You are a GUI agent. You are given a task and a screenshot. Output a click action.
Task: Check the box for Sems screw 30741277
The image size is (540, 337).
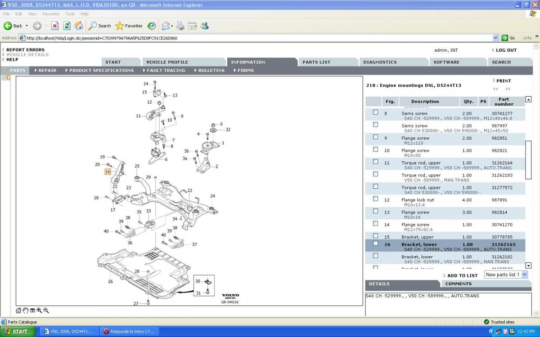(x=375, y=112)
